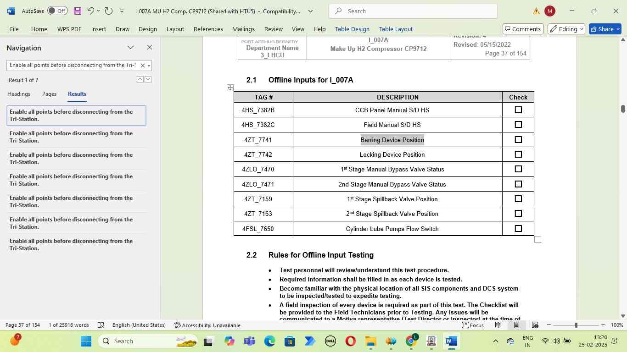Click the zoom in plus button
Viewport: 627px width, 352px height.
pos(603,325)
